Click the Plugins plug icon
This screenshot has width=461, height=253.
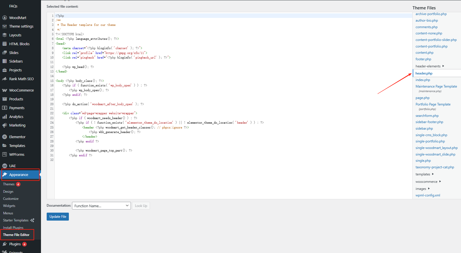point(5,244)
